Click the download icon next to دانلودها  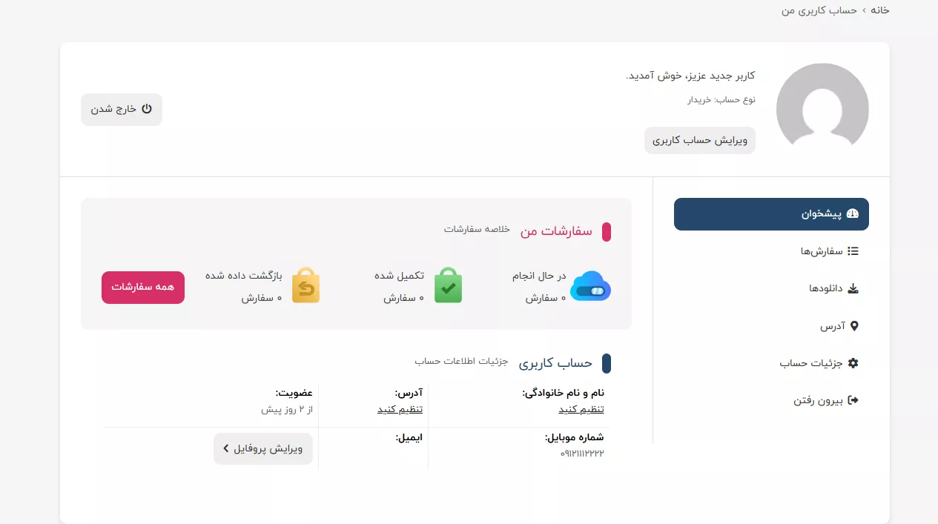point(853,288)
